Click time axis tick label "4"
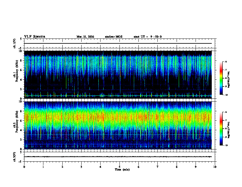 (101, 167)
